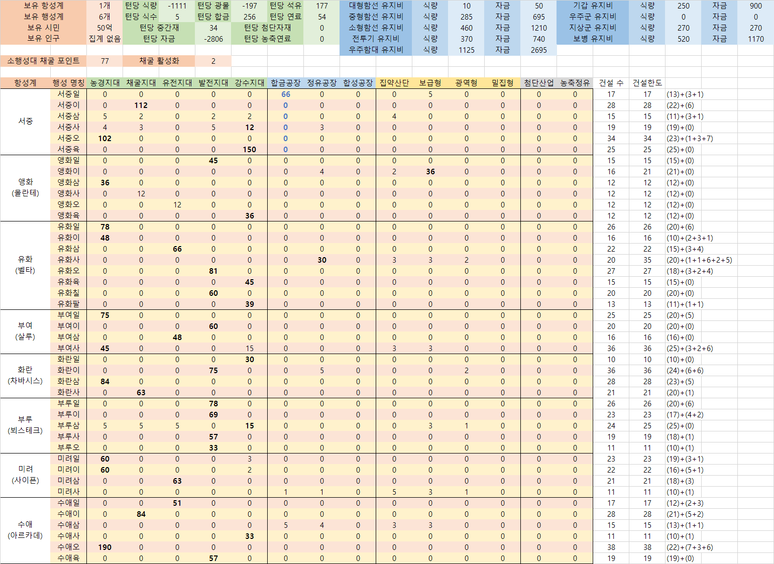Click the 집약산단 column header
The height and width of the screenshot is (564, 774).
pos(394,83)
